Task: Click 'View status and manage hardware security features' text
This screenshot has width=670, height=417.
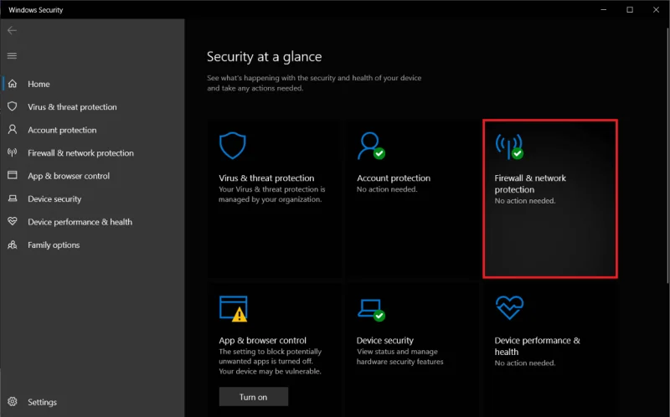Action: [400, 357]
